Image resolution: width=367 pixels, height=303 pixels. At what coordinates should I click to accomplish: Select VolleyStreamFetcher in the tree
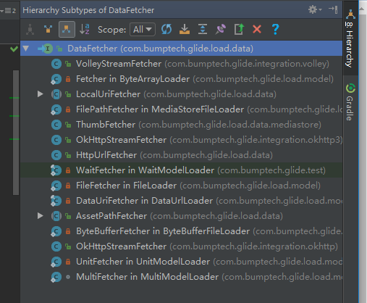181,64
